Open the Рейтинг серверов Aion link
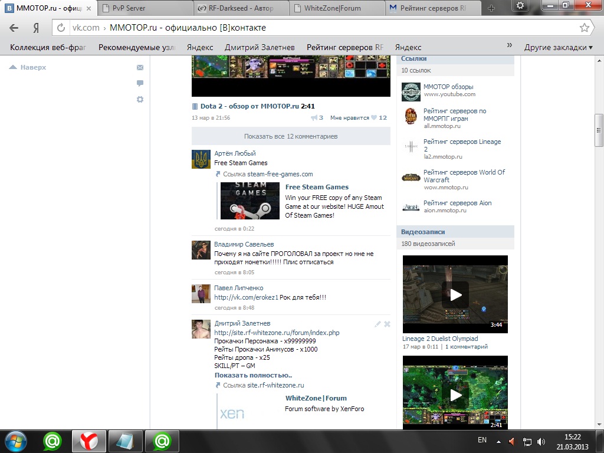Viewport: 604px width, 453px height. (457, 203)
